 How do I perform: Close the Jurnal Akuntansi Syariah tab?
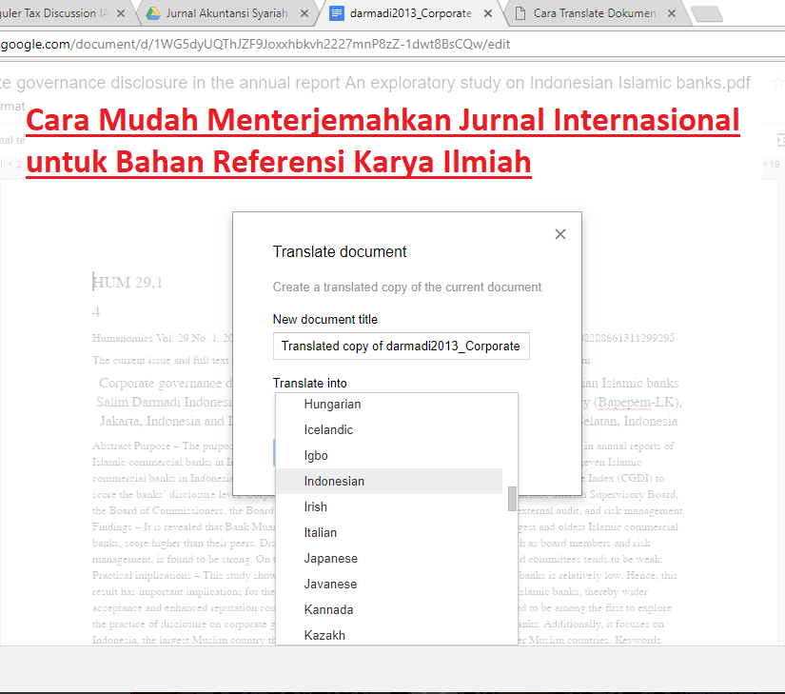click(x=304, y=13)
